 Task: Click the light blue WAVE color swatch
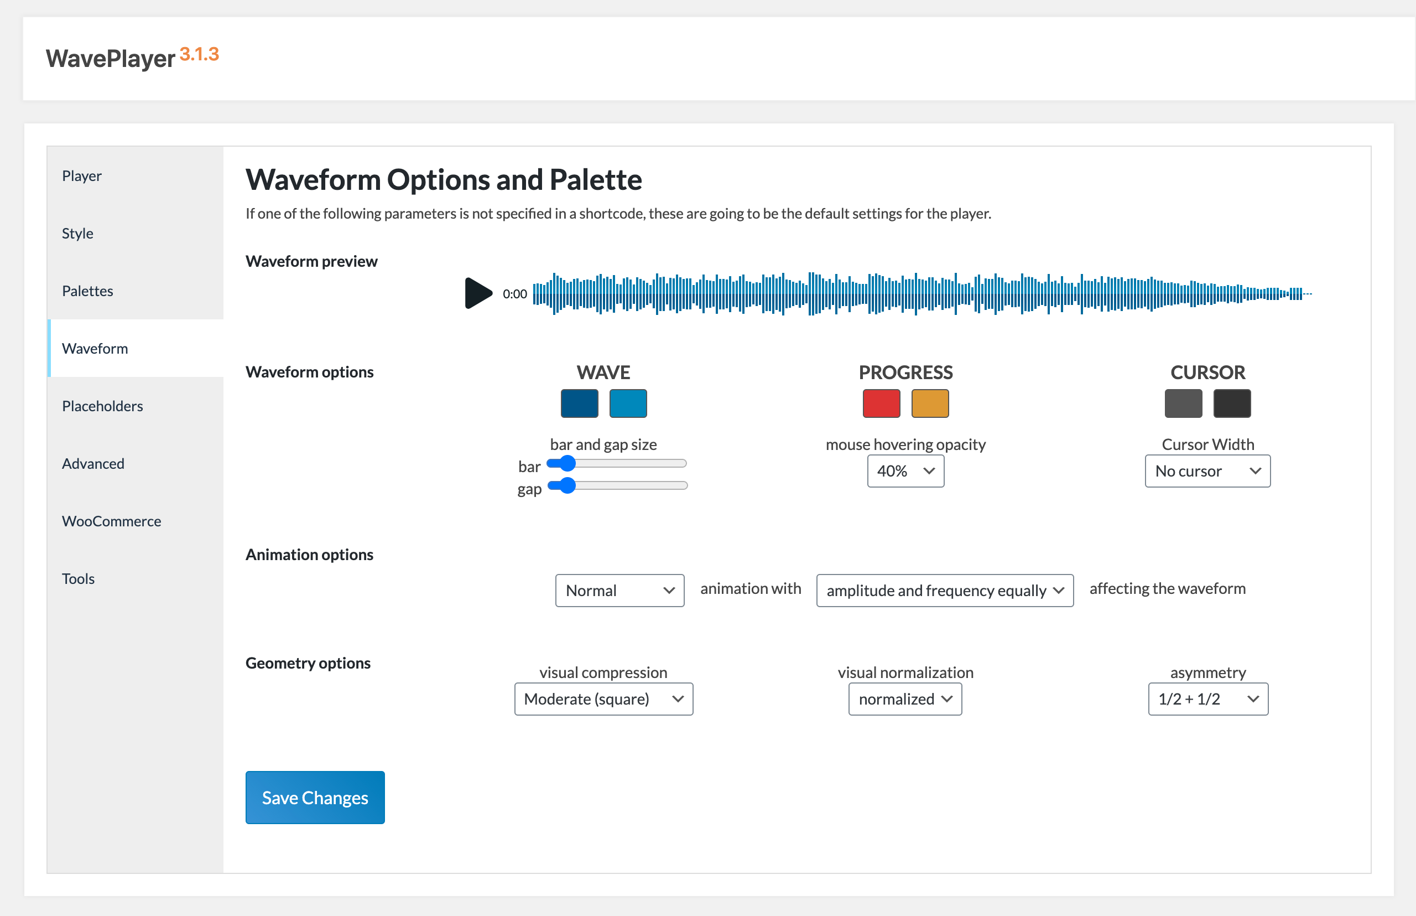coord(628,404)
